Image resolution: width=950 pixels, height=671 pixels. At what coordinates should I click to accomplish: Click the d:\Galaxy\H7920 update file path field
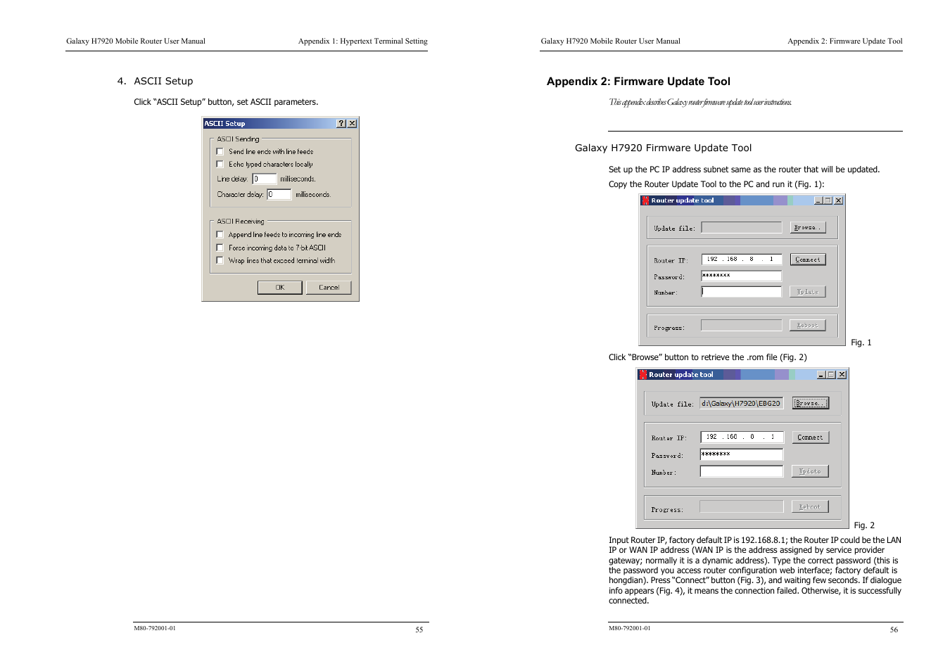[742, 403]
